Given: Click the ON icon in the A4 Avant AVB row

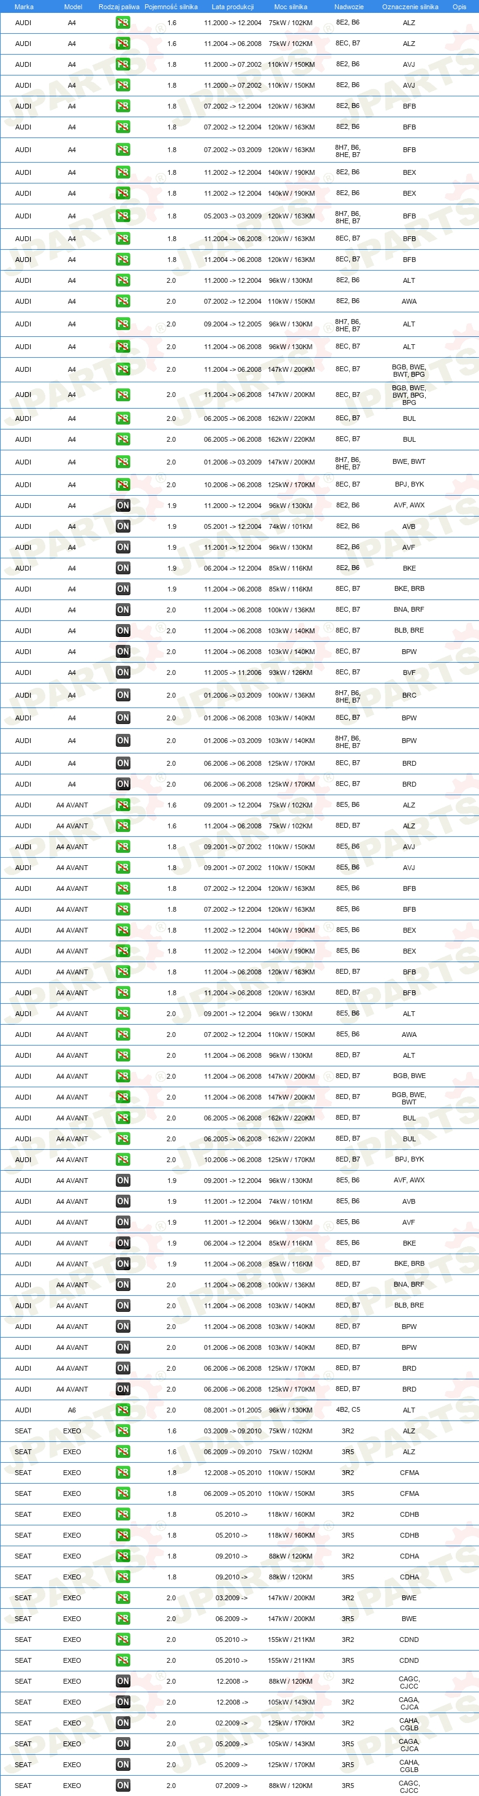Looking at the screenshot, I should click(x=123, y=1202).
